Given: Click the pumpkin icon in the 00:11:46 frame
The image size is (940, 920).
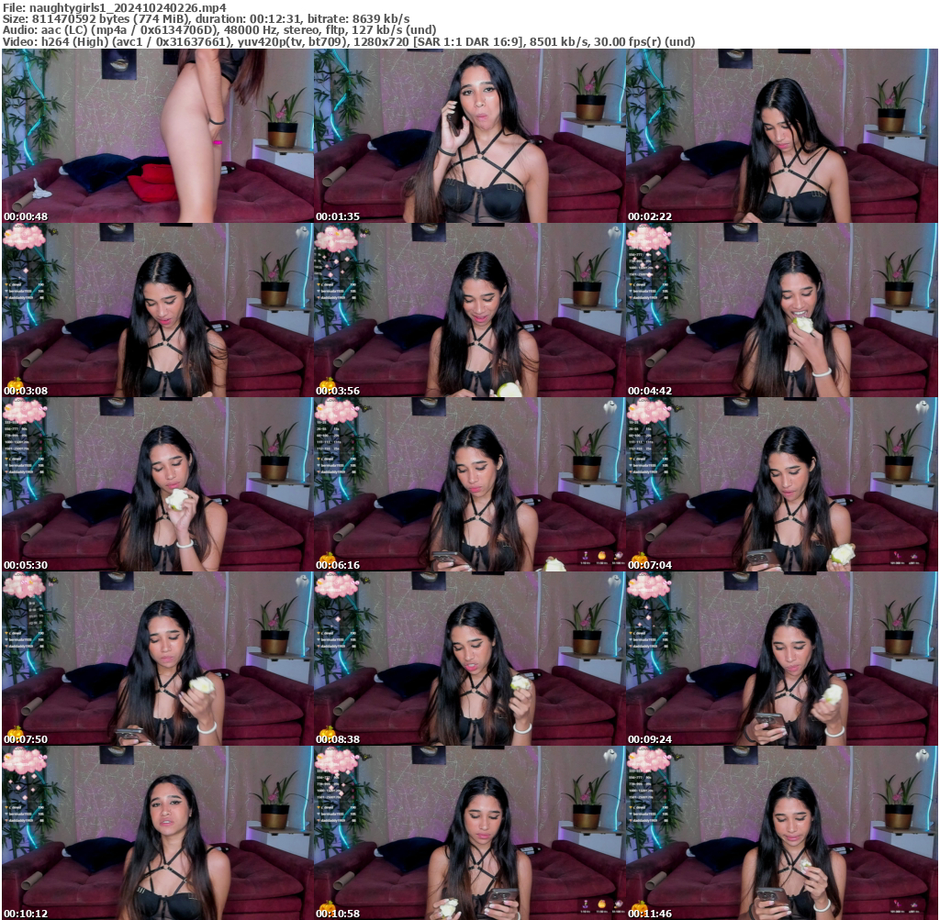Looking at the screenshot, I should click(637, 904).
